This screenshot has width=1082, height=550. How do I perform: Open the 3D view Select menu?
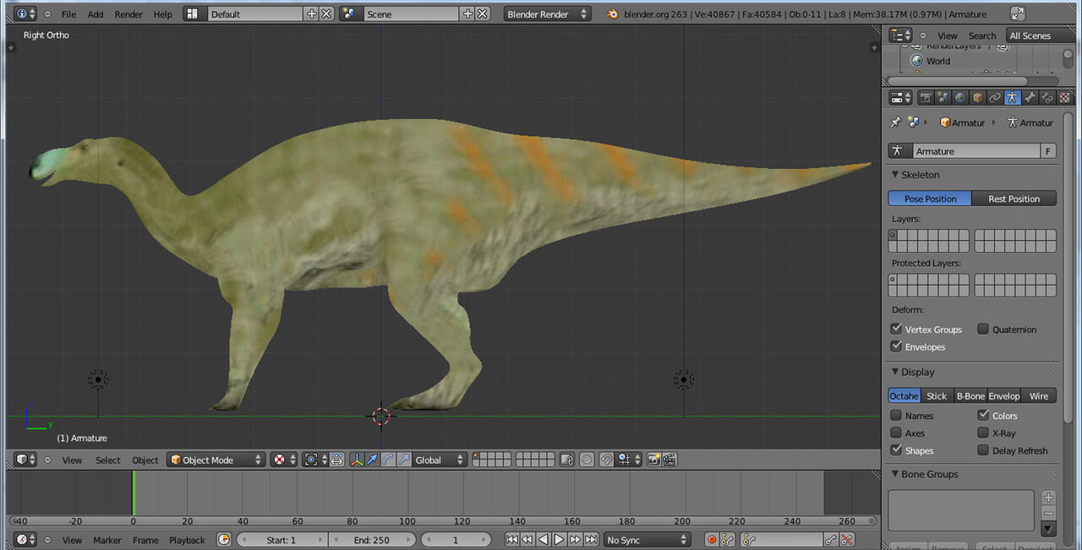[108, 460]
